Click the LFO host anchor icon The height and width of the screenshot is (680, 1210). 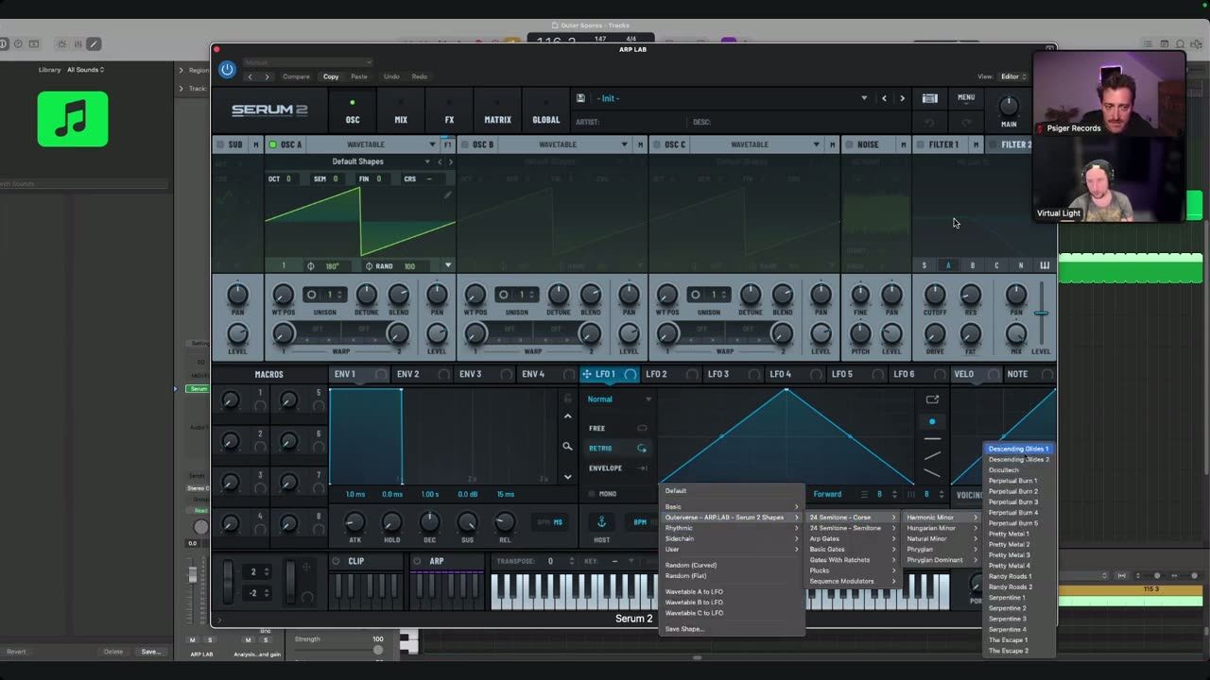(x=601, y=522)
